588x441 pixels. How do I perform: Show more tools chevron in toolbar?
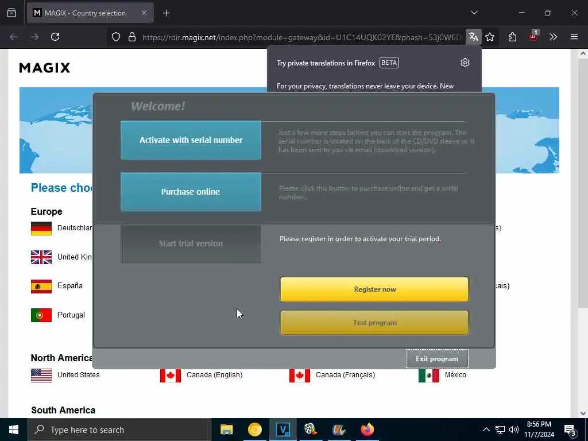[553, 37]
